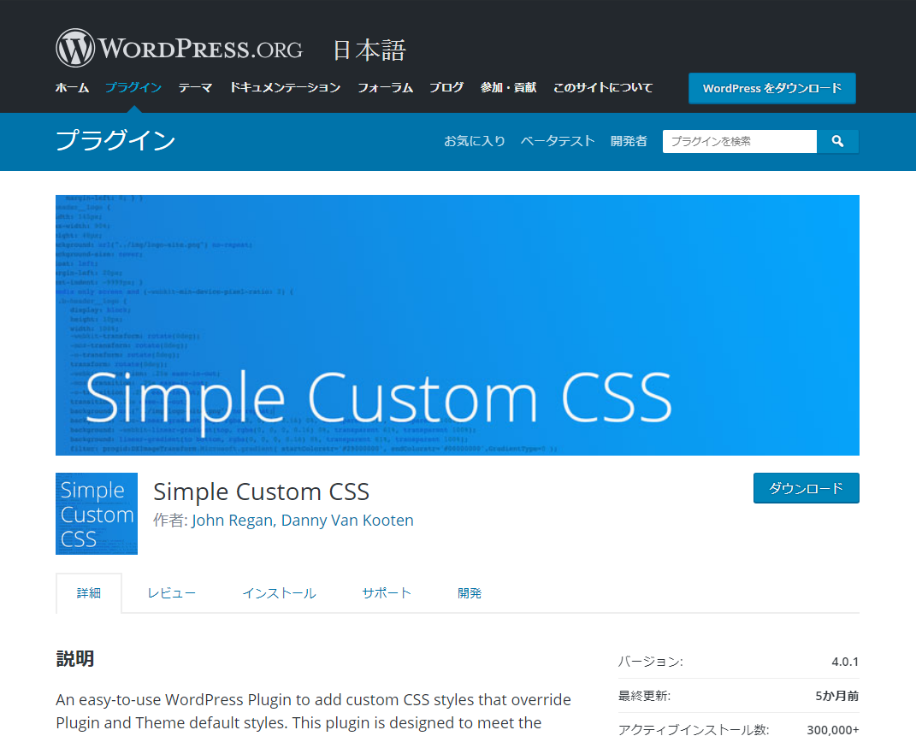Open the 開発者 link in the plugin bar

tap(629, 141)
